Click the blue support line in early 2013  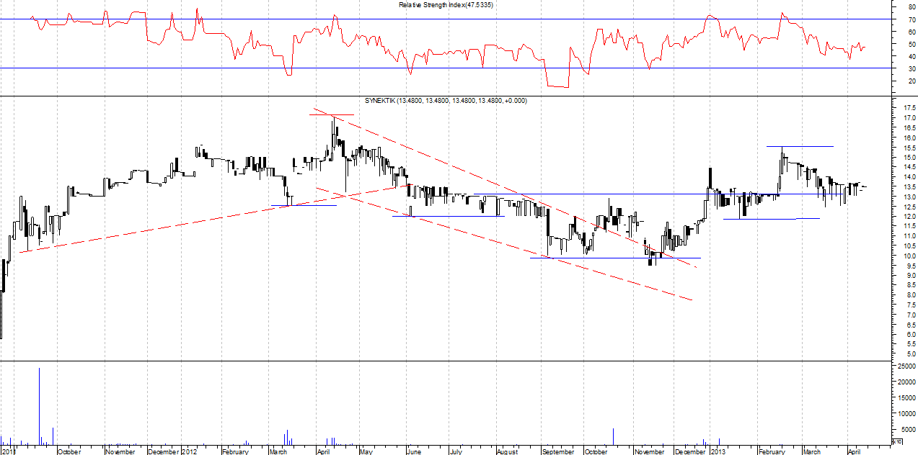[772, 218]
